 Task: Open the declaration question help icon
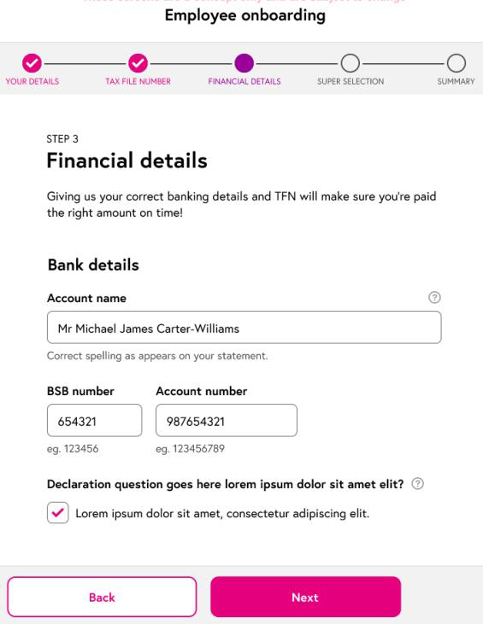417,483
